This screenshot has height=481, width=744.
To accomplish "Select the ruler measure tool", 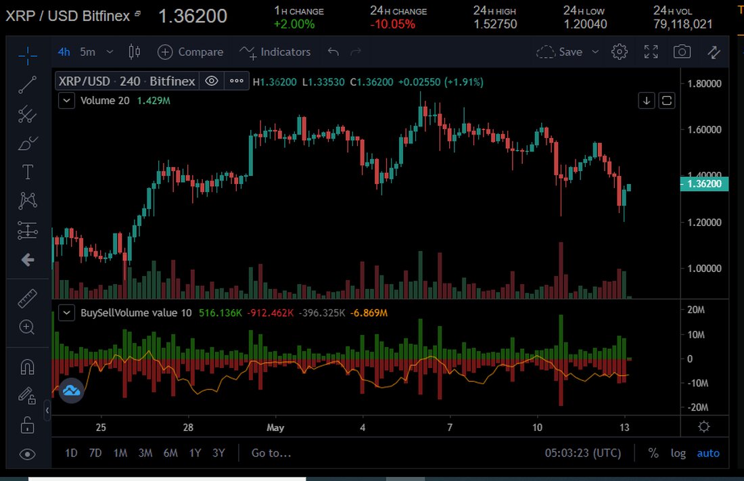I will click(28, 298).
